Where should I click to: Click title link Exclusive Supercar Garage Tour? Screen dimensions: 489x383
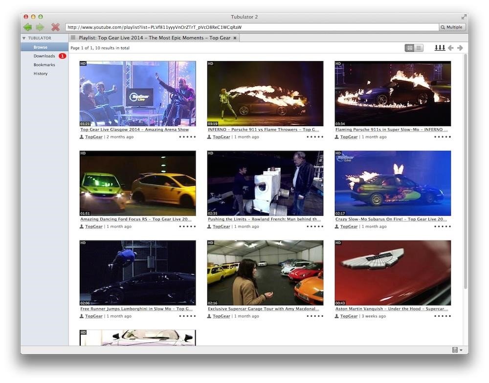(264, 309)
